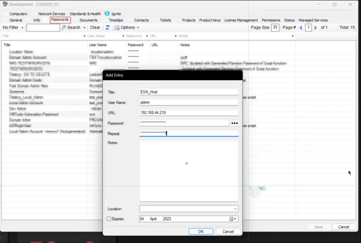Open the Info tab
Screen dimensions: 361x243
36,20
